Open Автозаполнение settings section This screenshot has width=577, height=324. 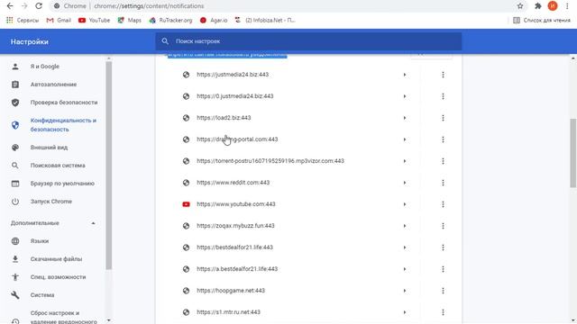coord(53,85)
